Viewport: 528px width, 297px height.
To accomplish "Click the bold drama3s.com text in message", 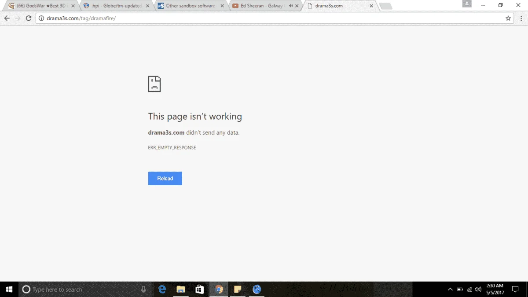I will click(x=166, y=132).
